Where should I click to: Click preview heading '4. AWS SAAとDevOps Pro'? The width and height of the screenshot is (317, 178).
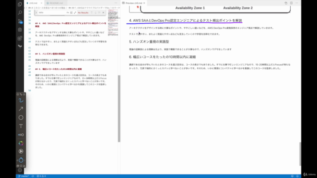pyautogui.click(x=185, y=21)
